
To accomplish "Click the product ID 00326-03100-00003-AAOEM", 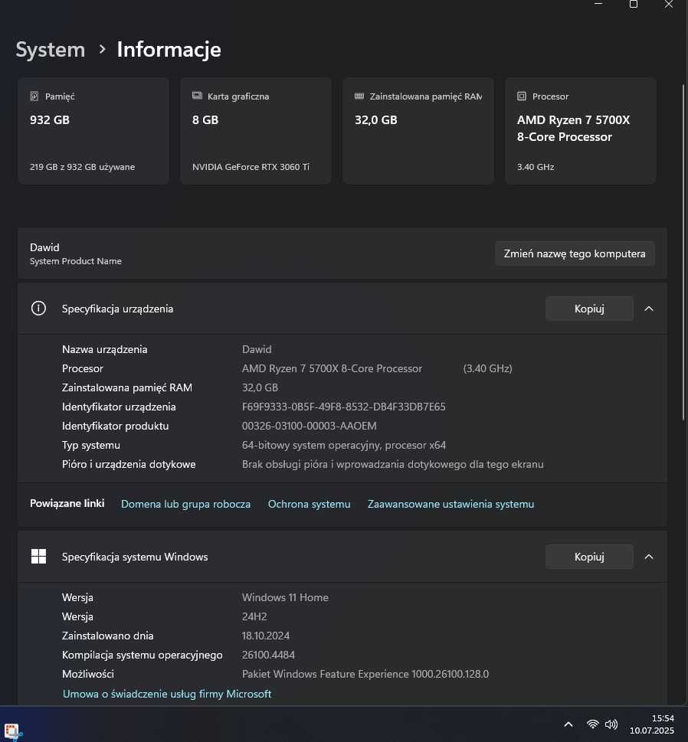I will [310, 426].
